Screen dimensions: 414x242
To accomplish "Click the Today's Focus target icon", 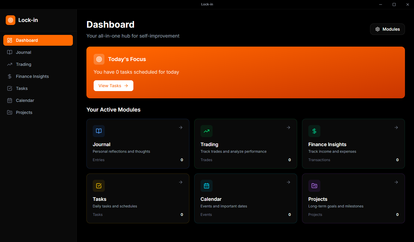I will pos(99,59).
